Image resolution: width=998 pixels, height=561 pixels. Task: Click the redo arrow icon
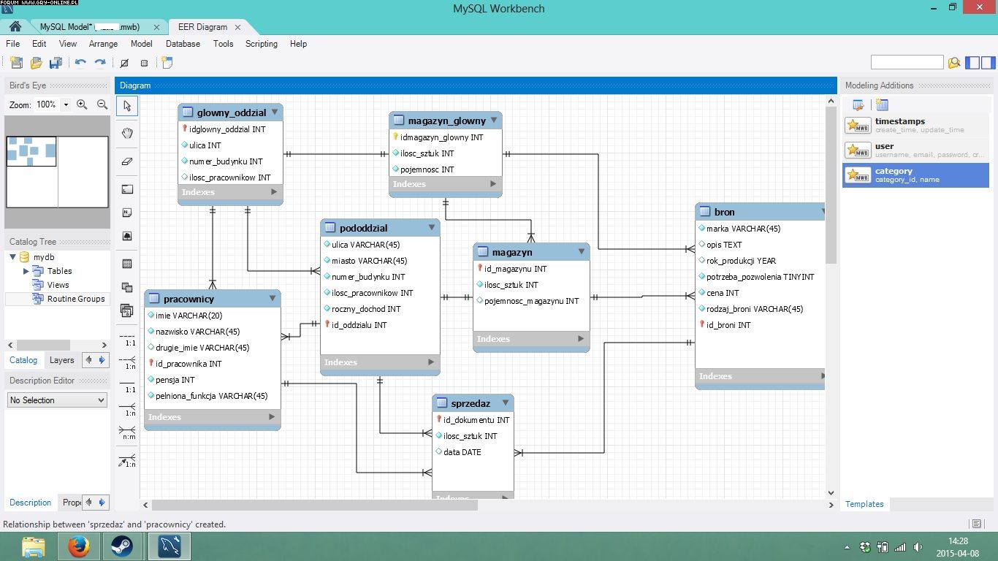100,63
